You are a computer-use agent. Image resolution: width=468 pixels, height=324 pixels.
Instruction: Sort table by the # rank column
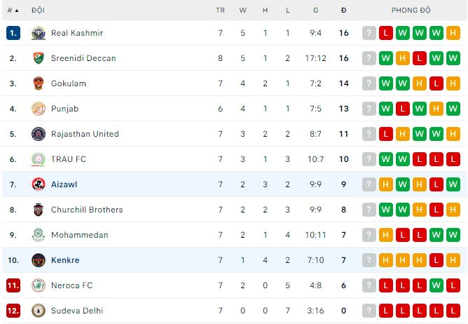13,11
